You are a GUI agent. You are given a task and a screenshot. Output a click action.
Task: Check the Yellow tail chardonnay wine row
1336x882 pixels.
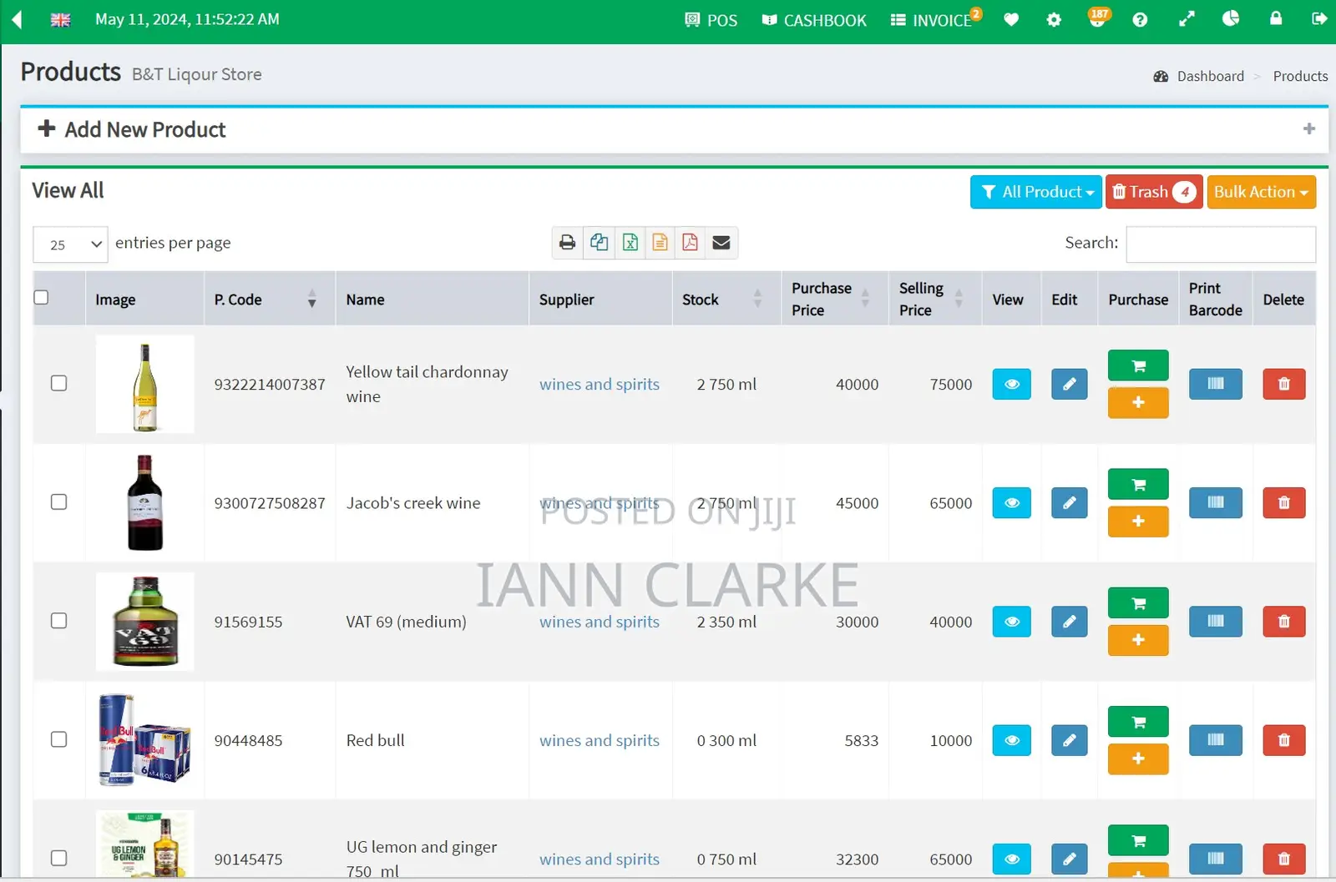pos(58,383)
